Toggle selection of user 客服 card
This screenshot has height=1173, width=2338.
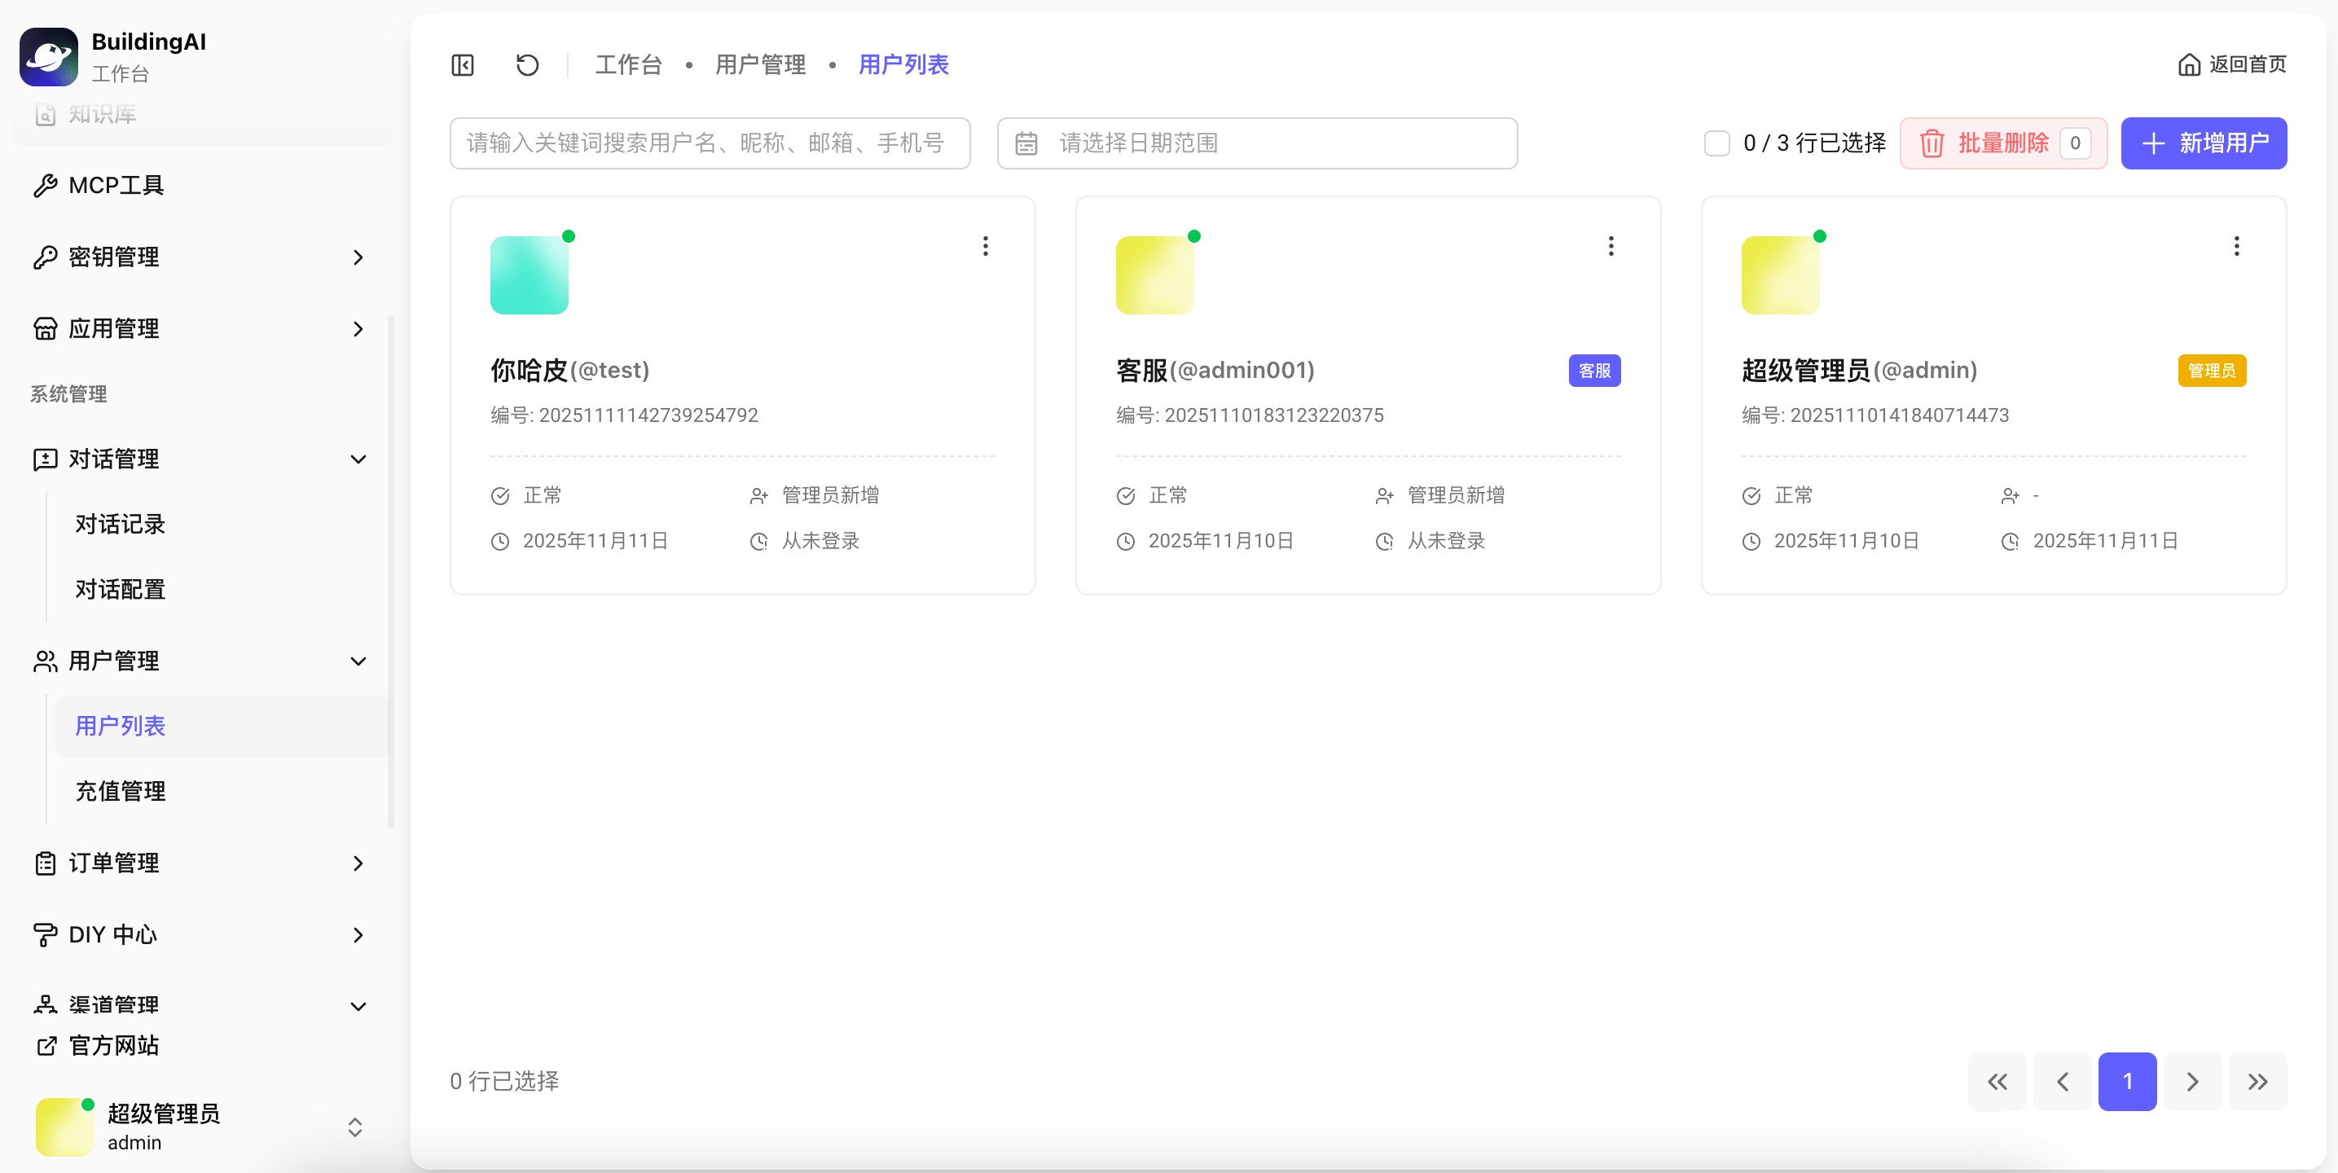tap(1367, 395)
